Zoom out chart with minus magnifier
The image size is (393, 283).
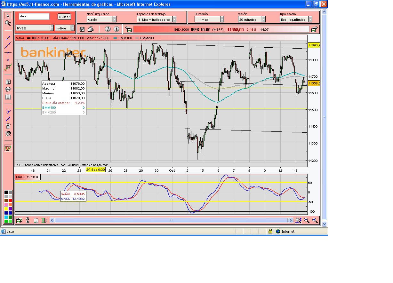coord(307,220)
